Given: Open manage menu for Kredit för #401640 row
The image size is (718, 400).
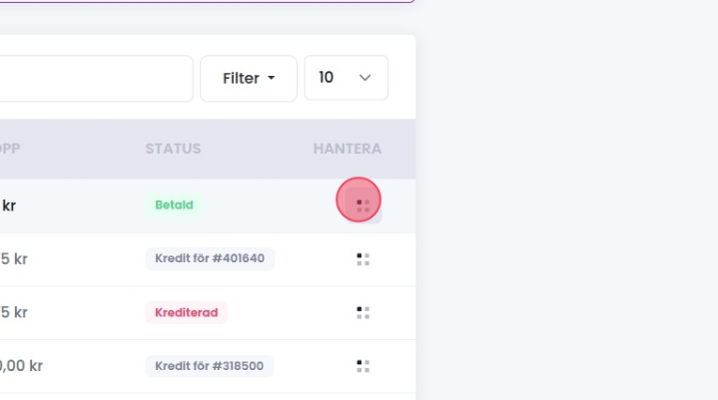Looking at the screenshot, I should click(363, 259).
